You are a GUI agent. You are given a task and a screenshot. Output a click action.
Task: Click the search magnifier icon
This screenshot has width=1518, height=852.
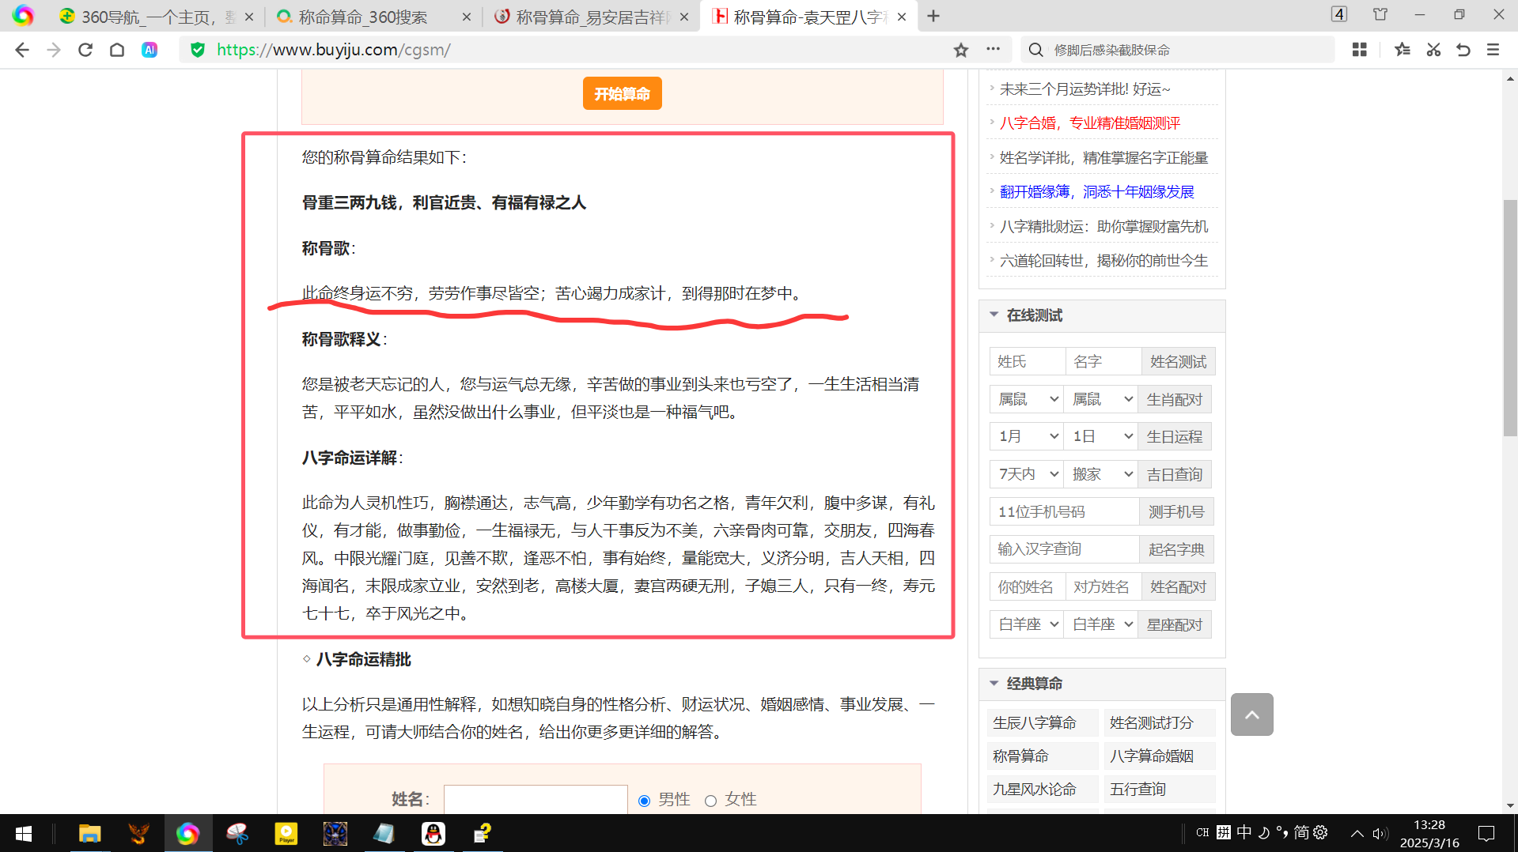click(x=1035, y=50)
